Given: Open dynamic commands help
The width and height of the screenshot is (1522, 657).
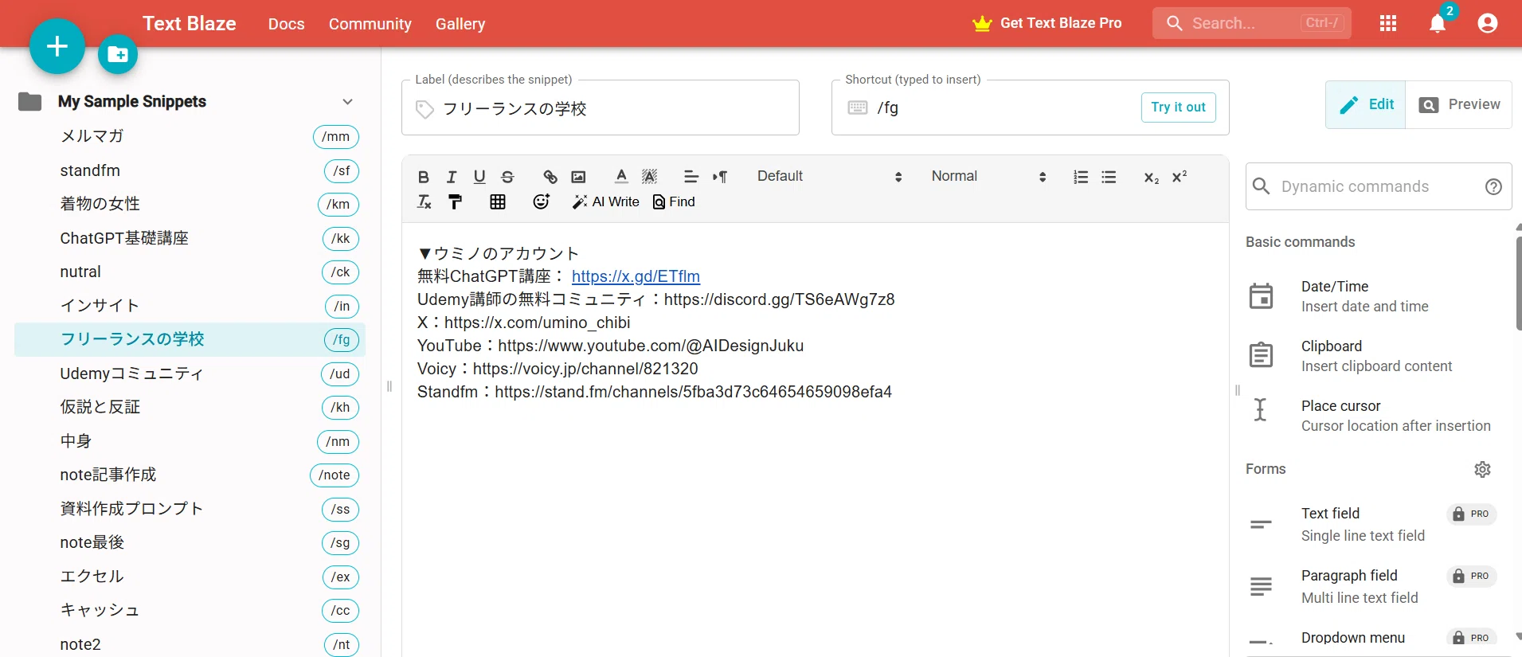Looking at the screenshot, I should click(x=1493, y=186).
